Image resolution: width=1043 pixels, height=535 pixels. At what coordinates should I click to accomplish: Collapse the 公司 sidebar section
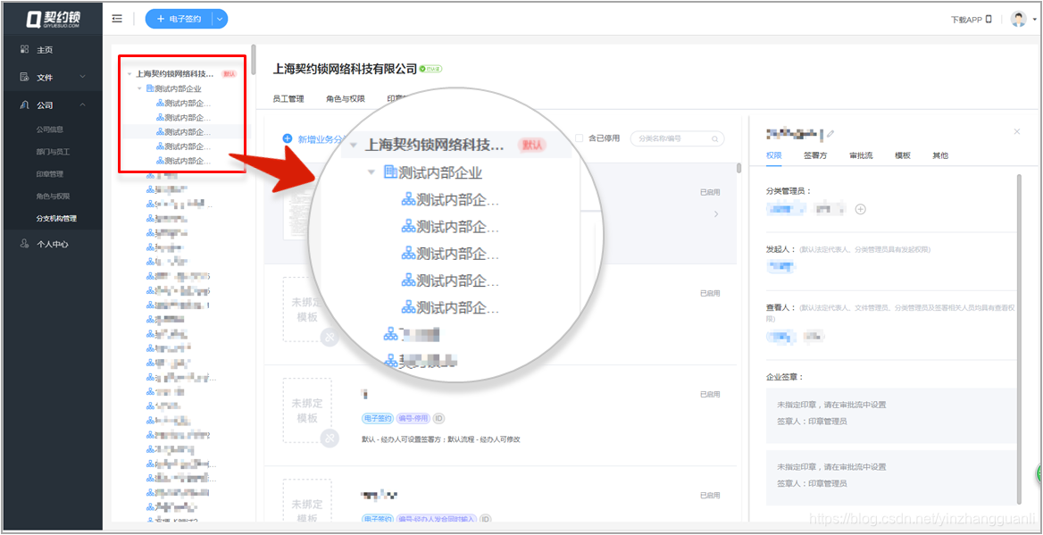coord(51,105)
